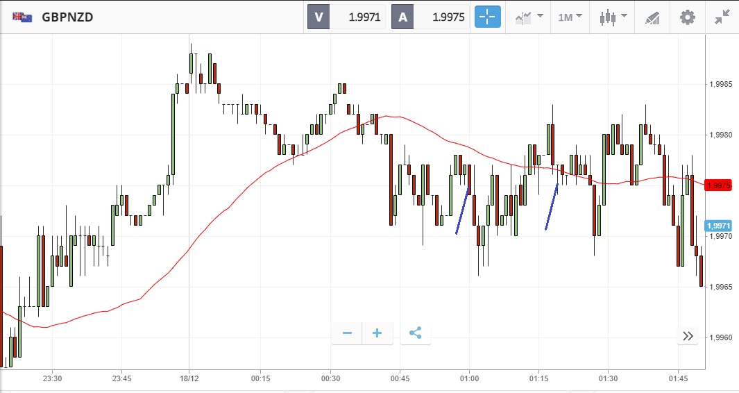Share the chart via share icon
This screenshot has height=393, width=739.
[415, 333]
